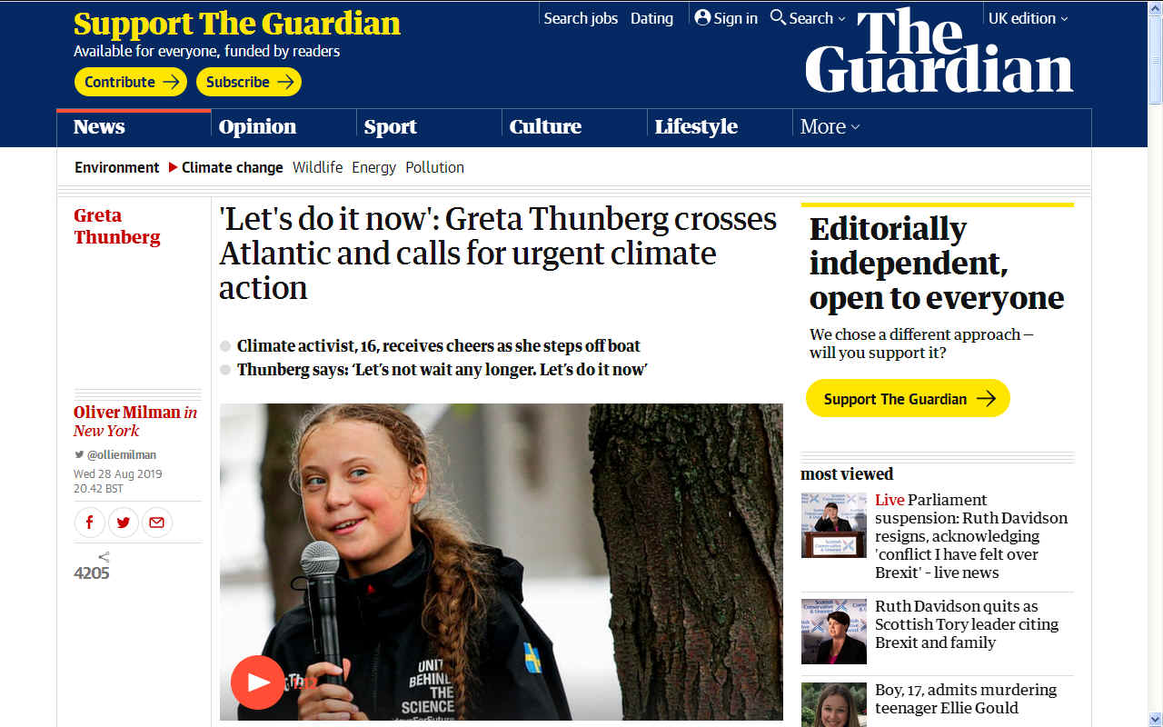Image resolution: width=1163 pixels, height=727 pixels.
Task: Share the article on Twitter
Action: tap(124, 523)
